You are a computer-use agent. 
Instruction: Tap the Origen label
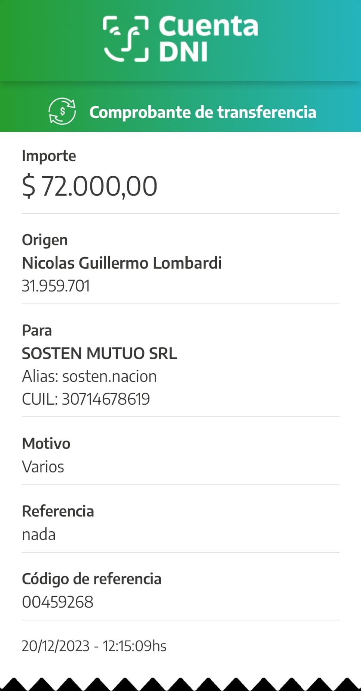pos(45,240)
